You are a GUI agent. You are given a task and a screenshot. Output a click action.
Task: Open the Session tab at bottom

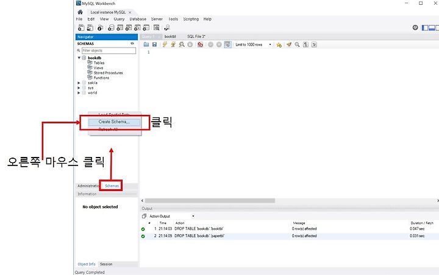tap(106, 264)
